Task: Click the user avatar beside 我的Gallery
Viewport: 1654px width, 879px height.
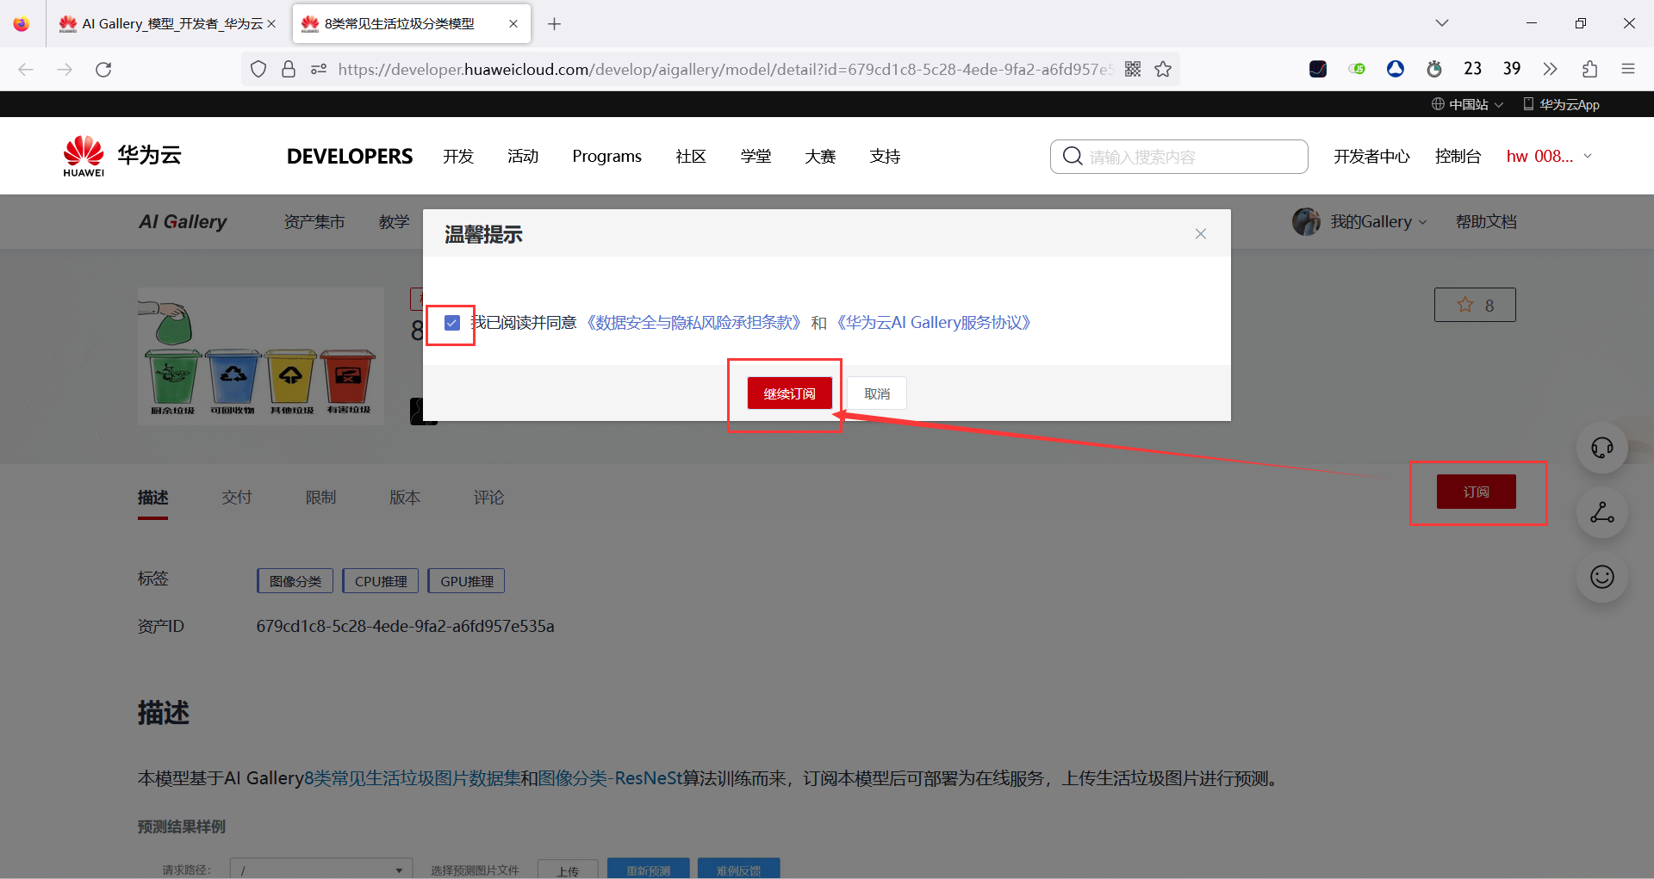Action: click(1306, 221)
